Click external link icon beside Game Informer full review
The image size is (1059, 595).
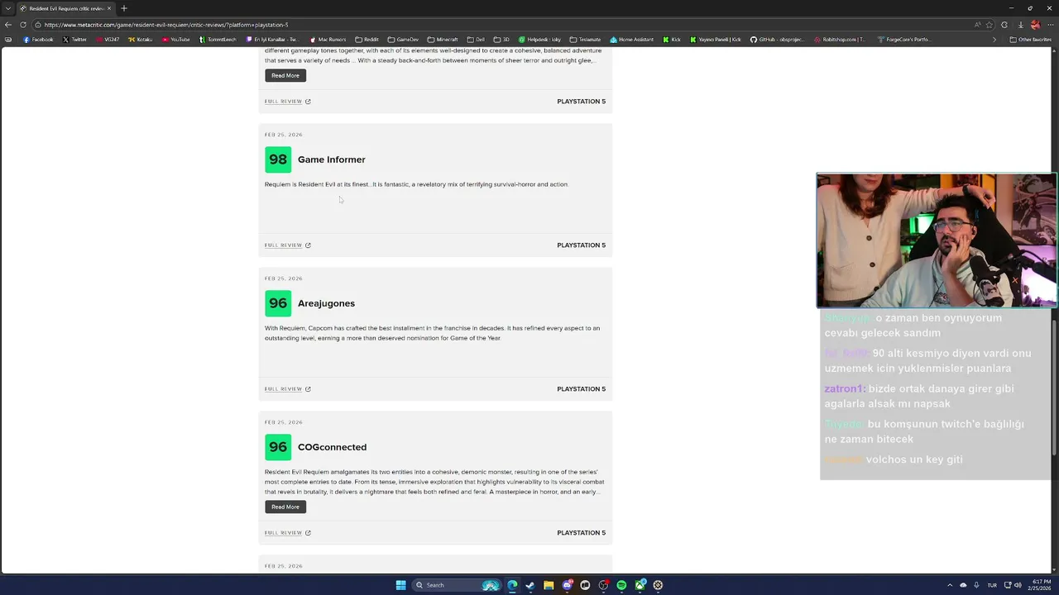tap(308, 245)
